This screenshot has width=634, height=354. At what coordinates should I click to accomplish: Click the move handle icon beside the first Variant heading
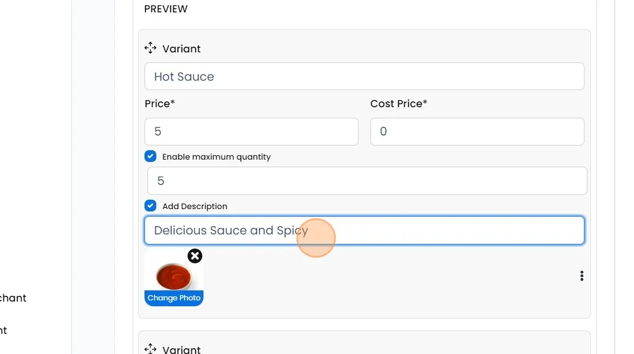click(150, 48)
